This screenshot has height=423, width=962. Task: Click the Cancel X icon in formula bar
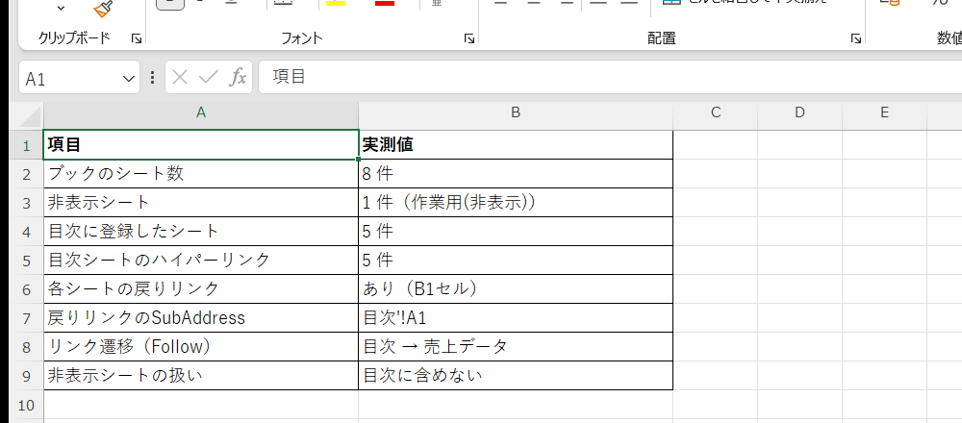pyautogui.click(x=180, y=77)
